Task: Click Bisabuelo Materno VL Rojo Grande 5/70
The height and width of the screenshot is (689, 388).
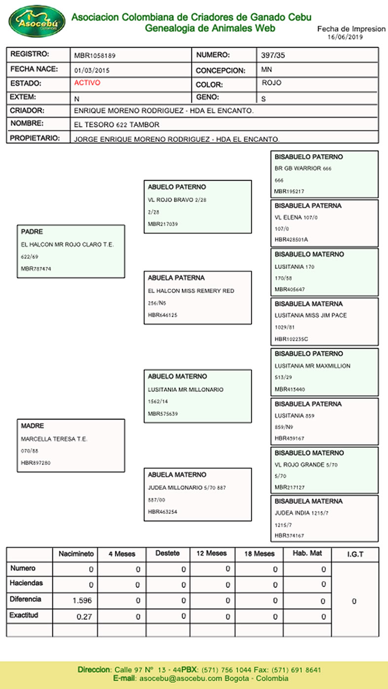Action: [324, 470]
